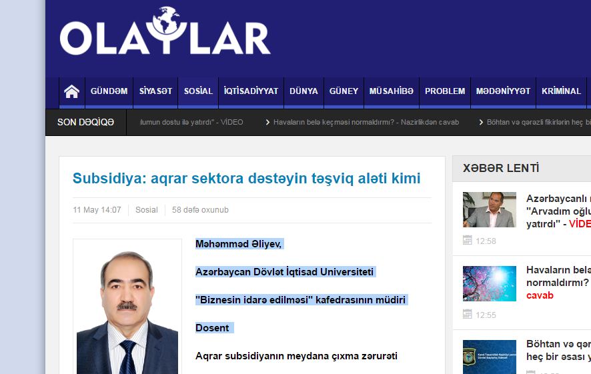This screenshot has height=374, width=591.
Task: Open the GÜNDƏM menu section
Action: (109, 91)
